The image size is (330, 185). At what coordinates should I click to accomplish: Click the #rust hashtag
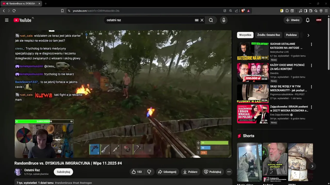(76, 183)
